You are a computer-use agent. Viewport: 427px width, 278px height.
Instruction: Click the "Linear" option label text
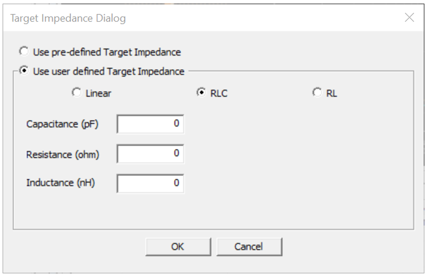[x=99, y=94]
